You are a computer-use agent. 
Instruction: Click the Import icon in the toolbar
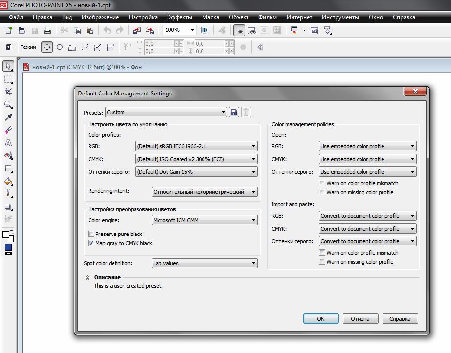(137, 30)
